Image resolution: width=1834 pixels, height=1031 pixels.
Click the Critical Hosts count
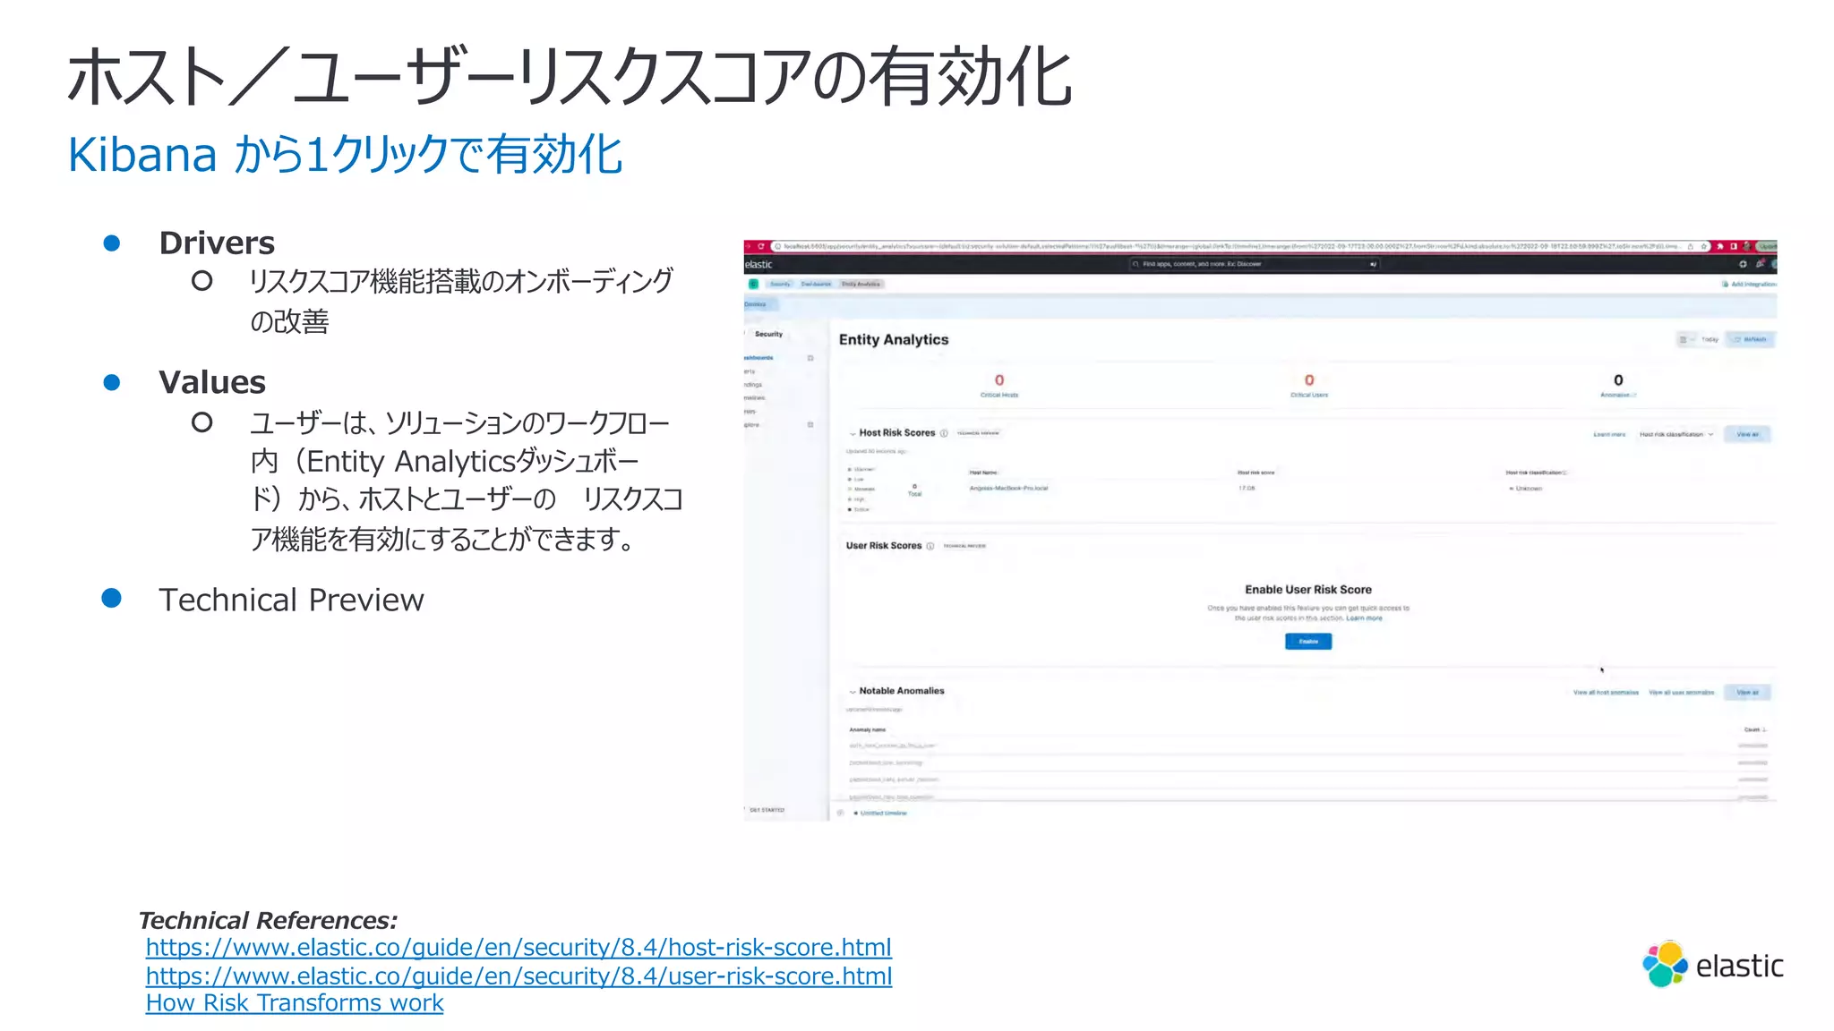coord(999,380)
